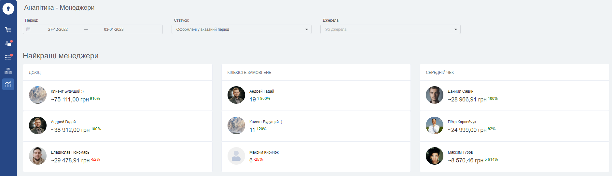Click Владислав Пономарь avatar photo
This screenshot has height=176, width=612.
point(38,156)
